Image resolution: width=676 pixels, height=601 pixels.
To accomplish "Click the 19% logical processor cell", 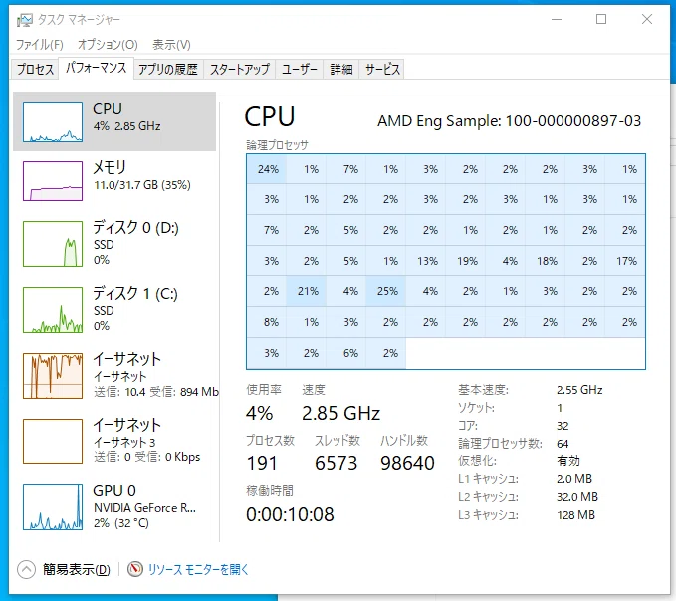I will (466, 261).
